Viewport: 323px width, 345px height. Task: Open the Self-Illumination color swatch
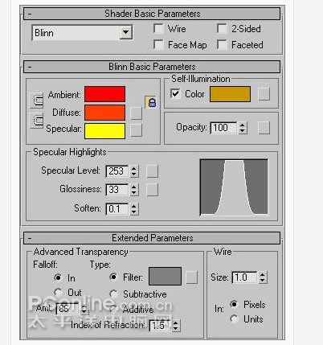230,94
